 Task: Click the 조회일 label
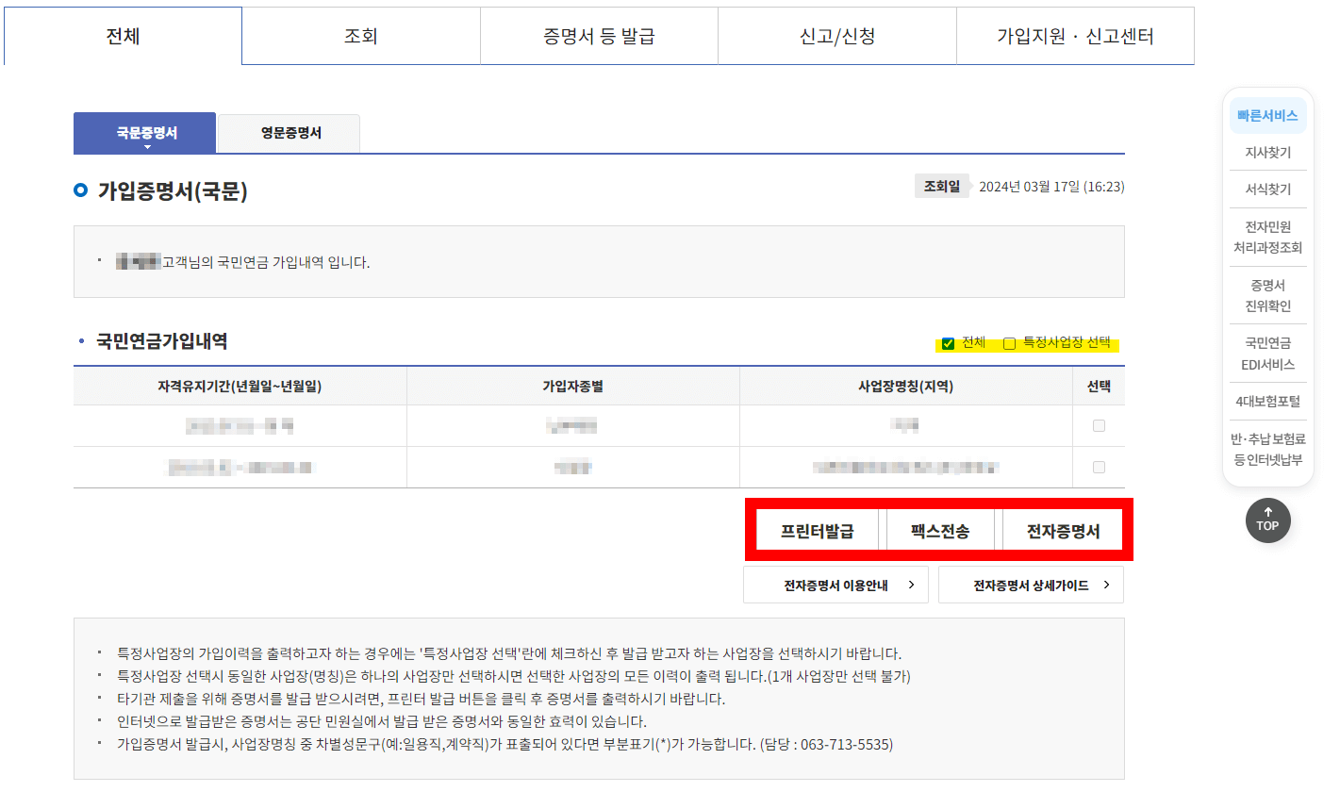[x=942, y=187]
